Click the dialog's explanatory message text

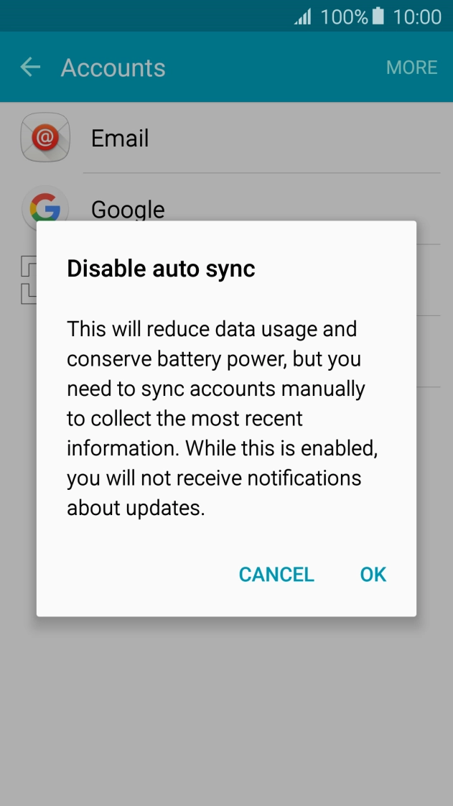(223, 418)
